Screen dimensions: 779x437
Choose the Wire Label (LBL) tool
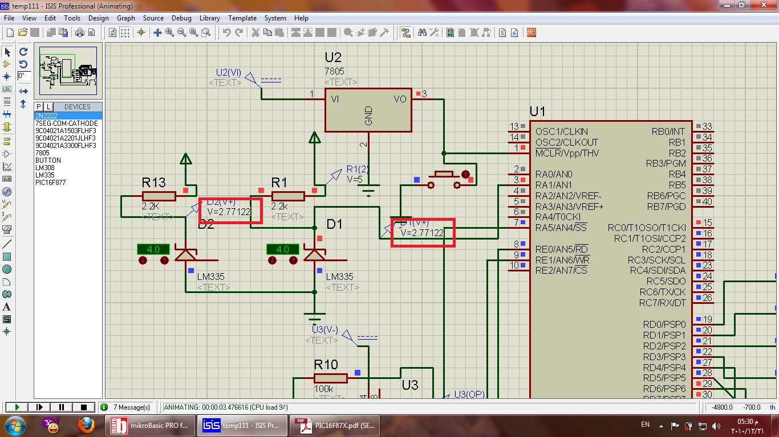point(7,89)
